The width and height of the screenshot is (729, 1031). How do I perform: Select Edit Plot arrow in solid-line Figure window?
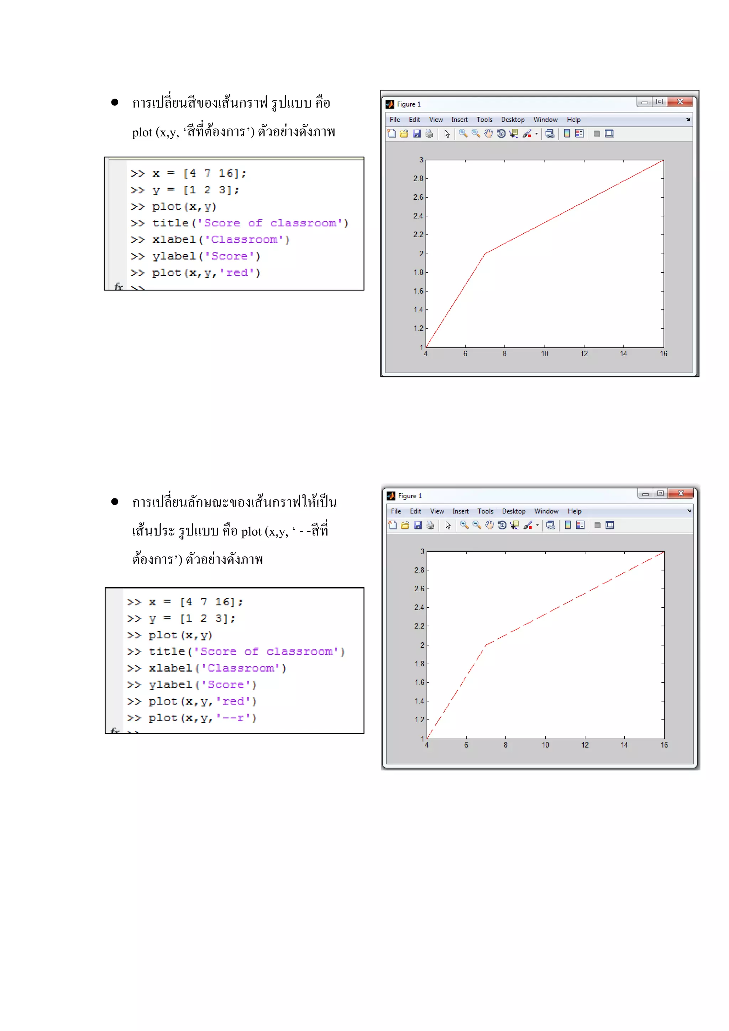click(447, 134)
